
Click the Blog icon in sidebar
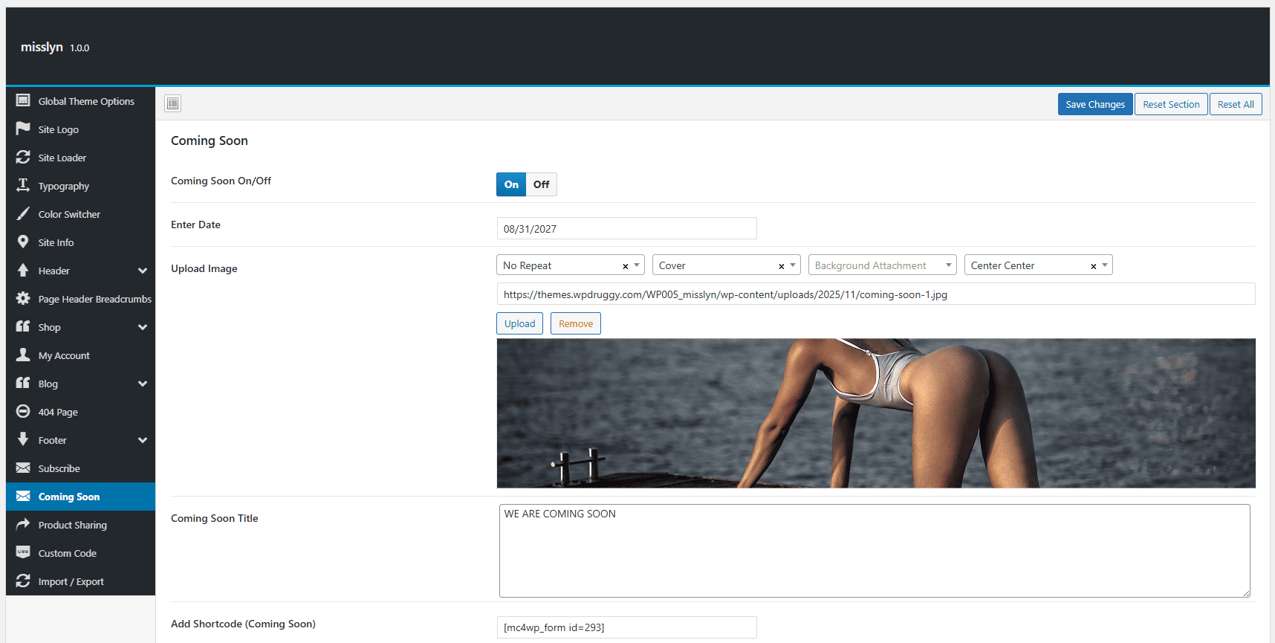(x=23, y=383)
